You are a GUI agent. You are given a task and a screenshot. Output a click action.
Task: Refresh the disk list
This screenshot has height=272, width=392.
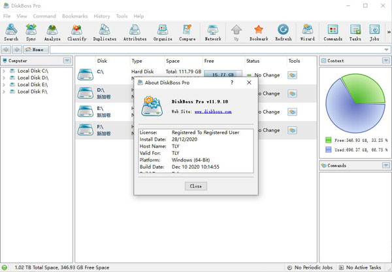[284, 32]
